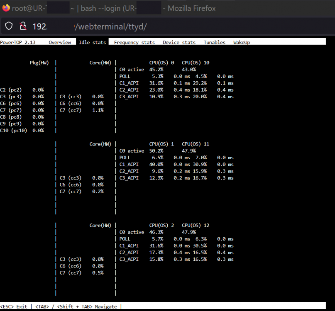Click the CPU(OS) 2 column header
The height and width of the screenshot is (311, 335).
click(161, 226)
